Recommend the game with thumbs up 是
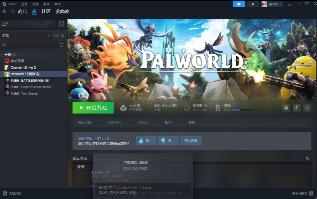 point(146,141)
